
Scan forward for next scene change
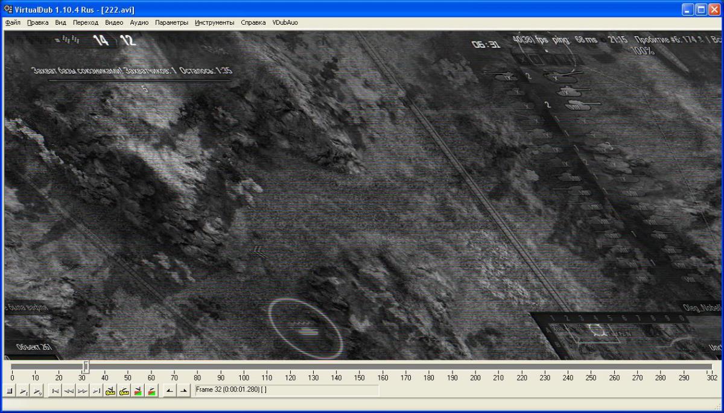tap(152, 391)
